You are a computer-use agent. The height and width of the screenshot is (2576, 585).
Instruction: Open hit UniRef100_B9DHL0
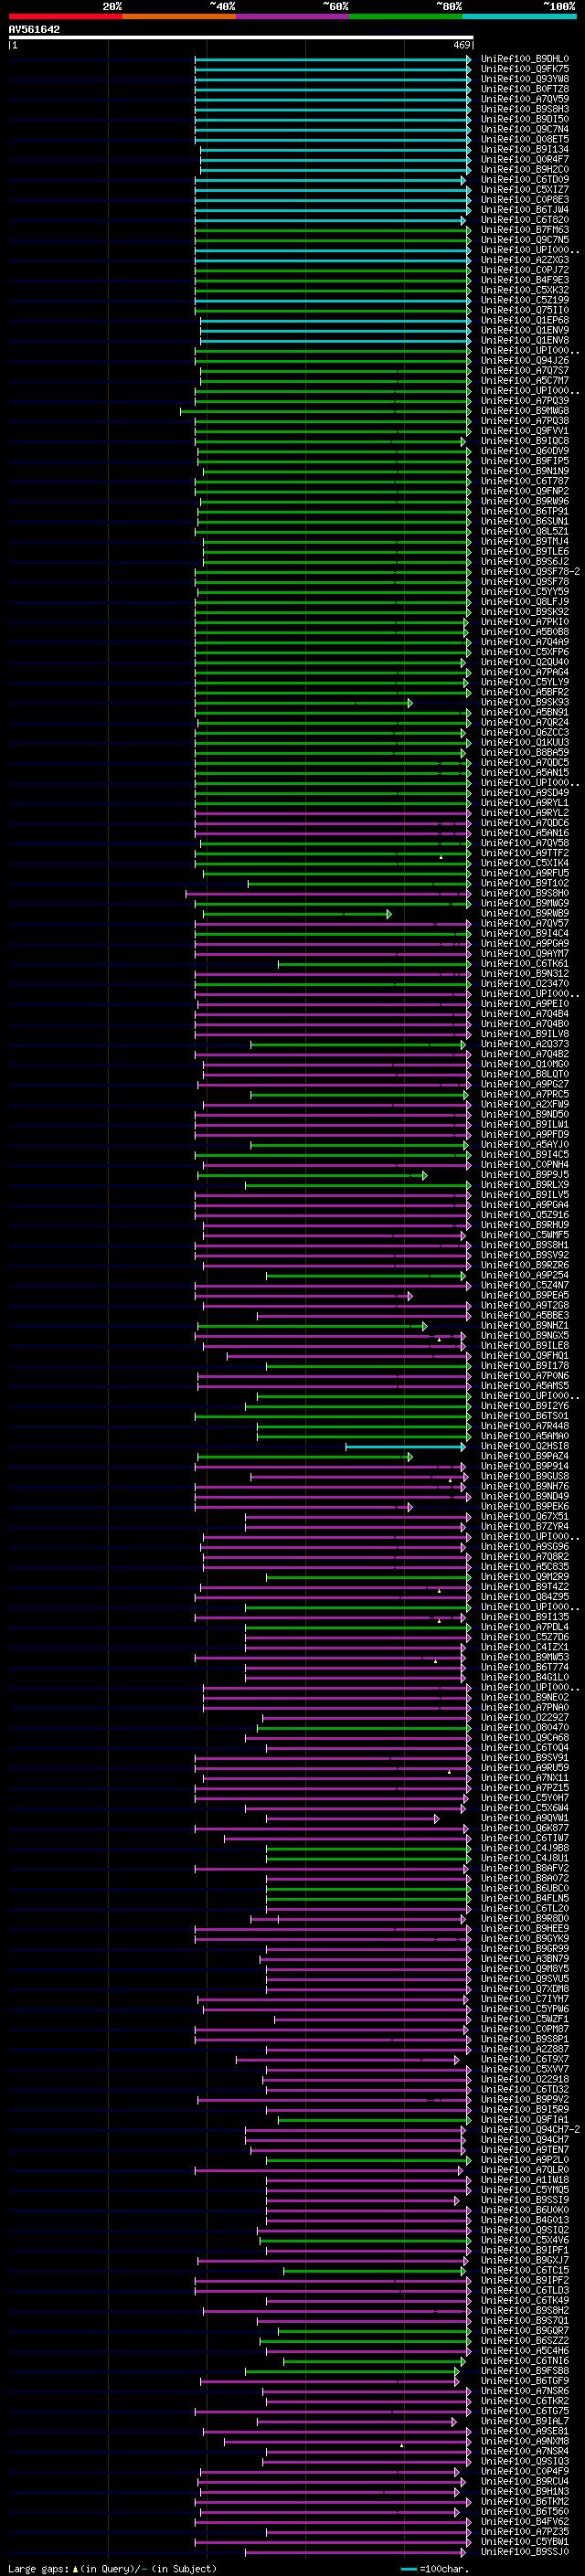(524, 59)
